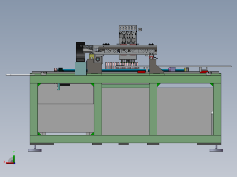
Task: Select the black motor on gantry's left end
Action: 80,52
